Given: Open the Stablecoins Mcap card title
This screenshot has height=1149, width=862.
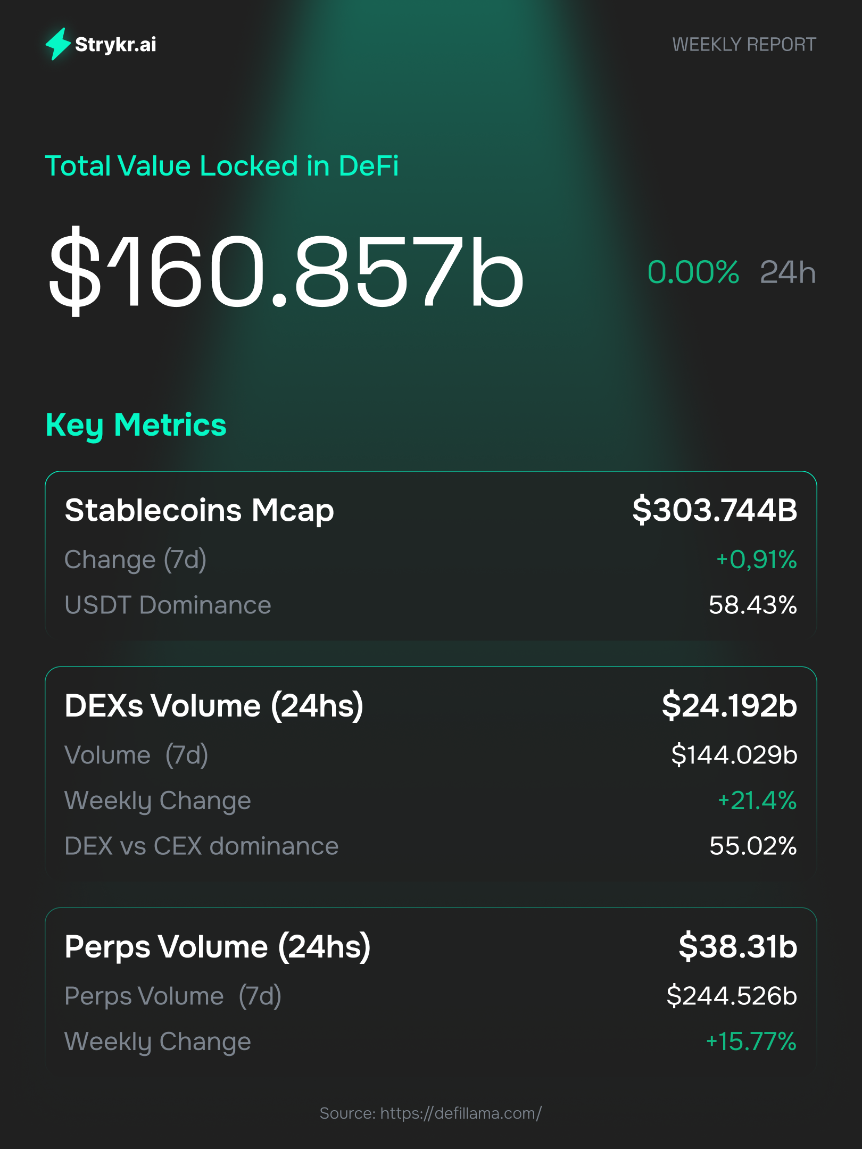Looking at the screenshot, I should (x=199, y=510).
